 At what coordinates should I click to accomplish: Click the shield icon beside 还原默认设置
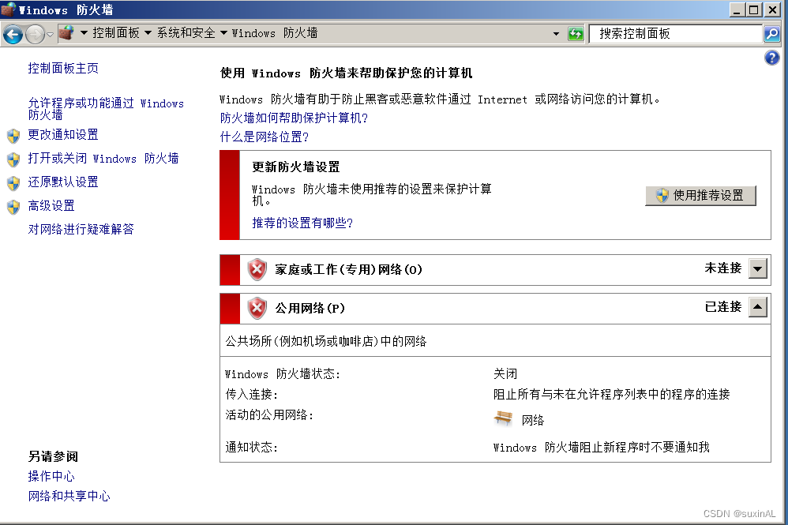tap(13, 183)
